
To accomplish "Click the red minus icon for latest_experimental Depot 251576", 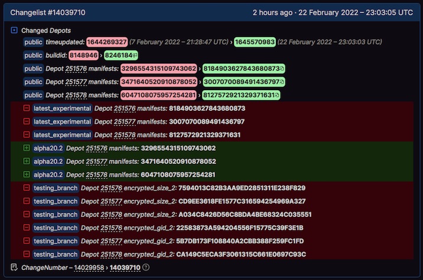I will click(x=26, y=108).
